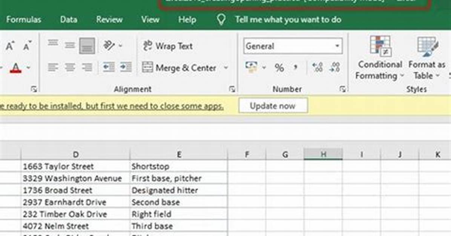Select cell 4072 Nelm Street
This screenshot has height=236, width=451.
(x=76, y=226)
